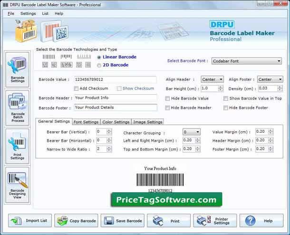Image resolution: width=290 pixels, height=235 pixels.
Task: Switch to the Font Settings tab
Action: [x=86, y=122]
